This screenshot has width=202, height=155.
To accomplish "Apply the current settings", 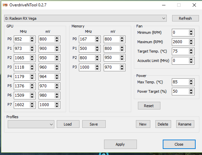I will point(120,144).
